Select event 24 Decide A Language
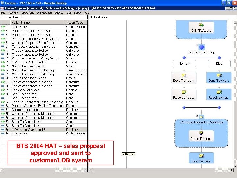The height and width of the screenshot is (178, 237). (x=44, y=109)
